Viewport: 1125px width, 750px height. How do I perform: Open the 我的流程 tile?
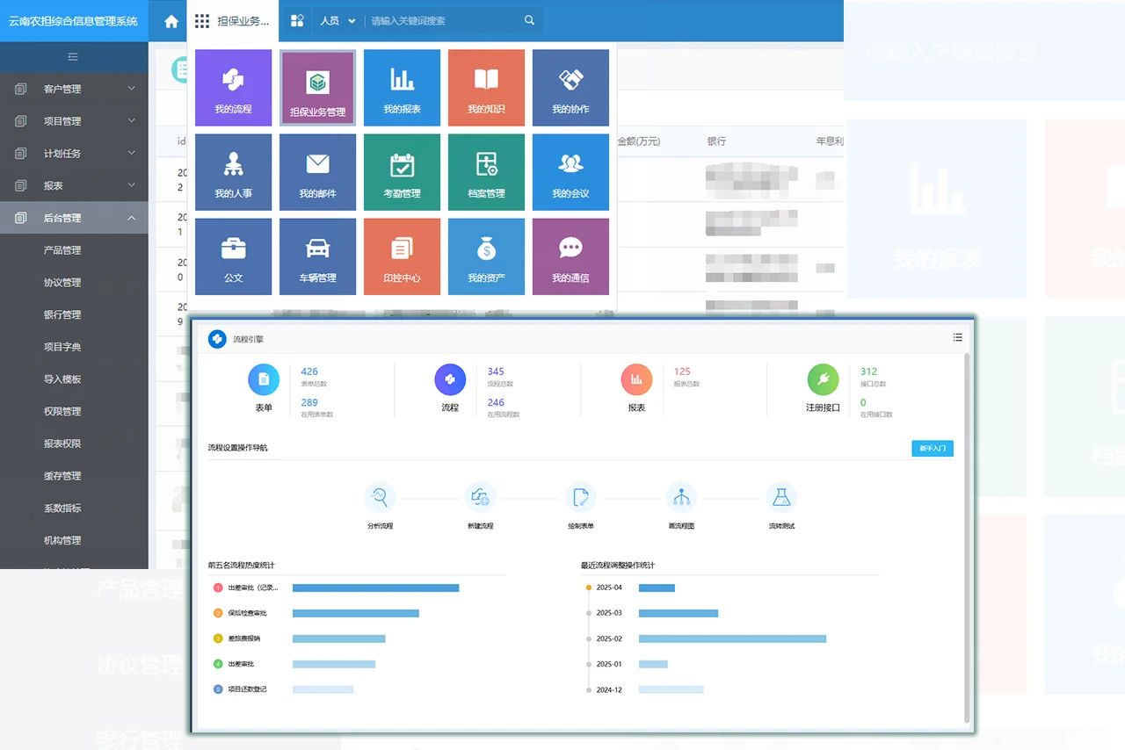click(233, 87)
